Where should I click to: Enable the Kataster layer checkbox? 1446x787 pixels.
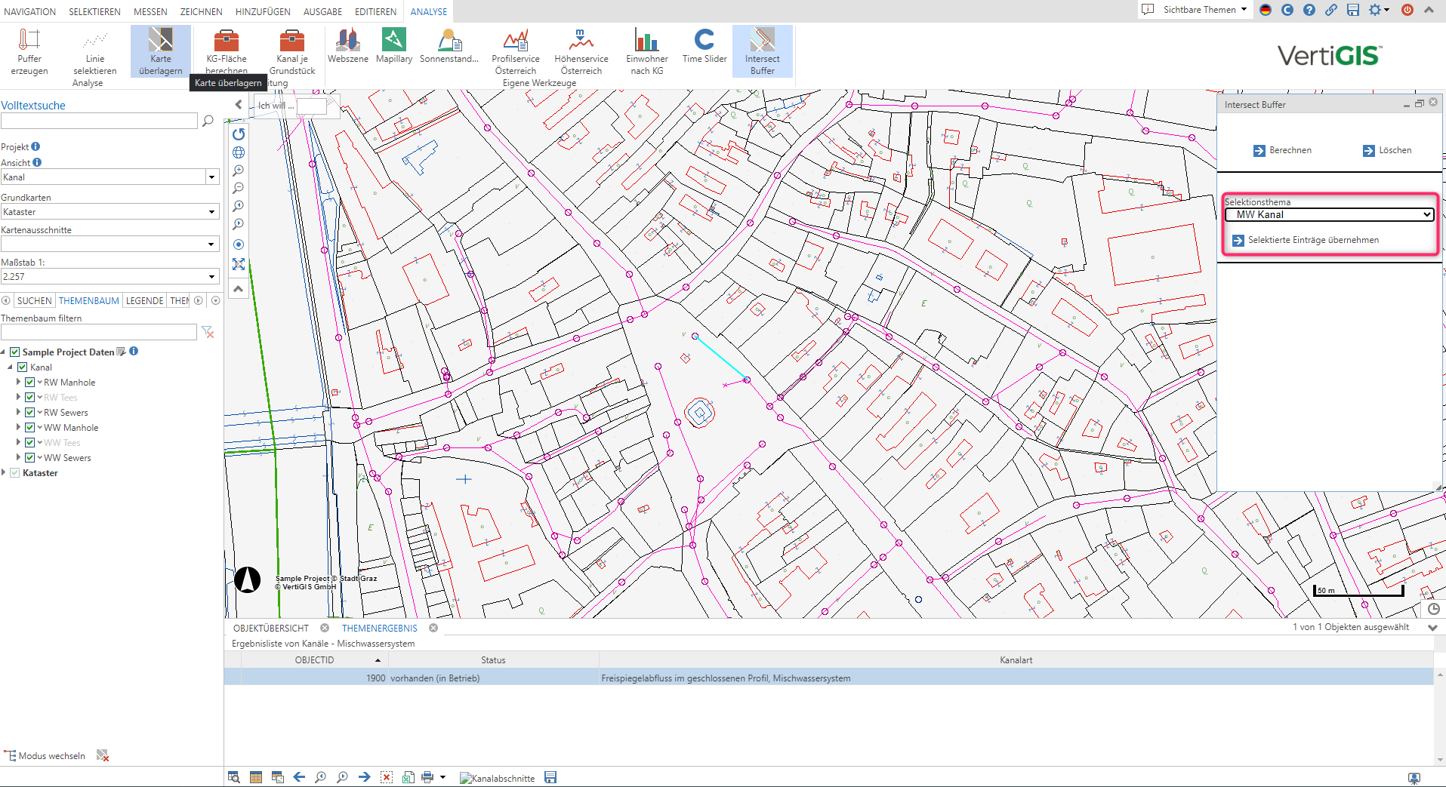pos(15,473)
